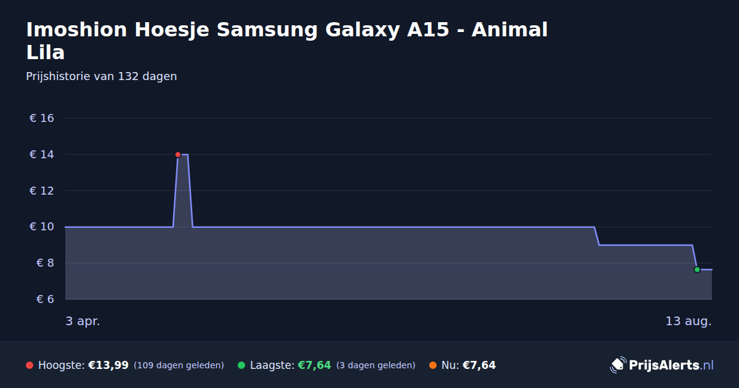Click the orange dot beside Nu
Screen dimensions: 739x388
pyautogui.click(x=433, y=365)
